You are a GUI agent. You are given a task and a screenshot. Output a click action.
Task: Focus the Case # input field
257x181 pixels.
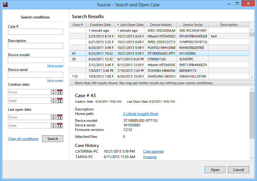35,32
